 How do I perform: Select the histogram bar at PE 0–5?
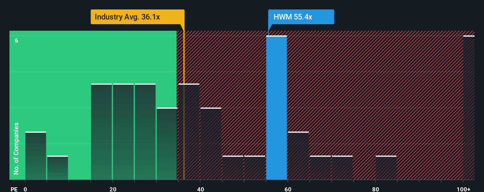click(x=36, y=156)
